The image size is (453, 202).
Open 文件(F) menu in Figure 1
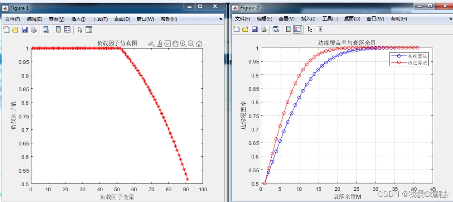(x=13, y=19)
